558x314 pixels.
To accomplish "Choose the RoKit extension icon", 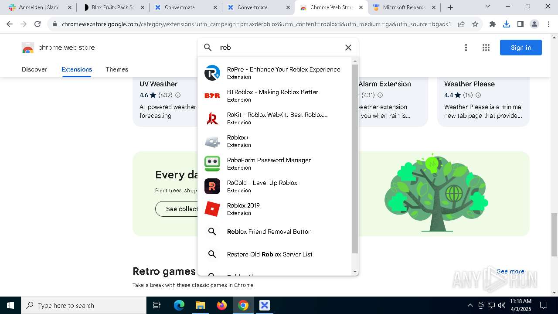I will 212,118.
